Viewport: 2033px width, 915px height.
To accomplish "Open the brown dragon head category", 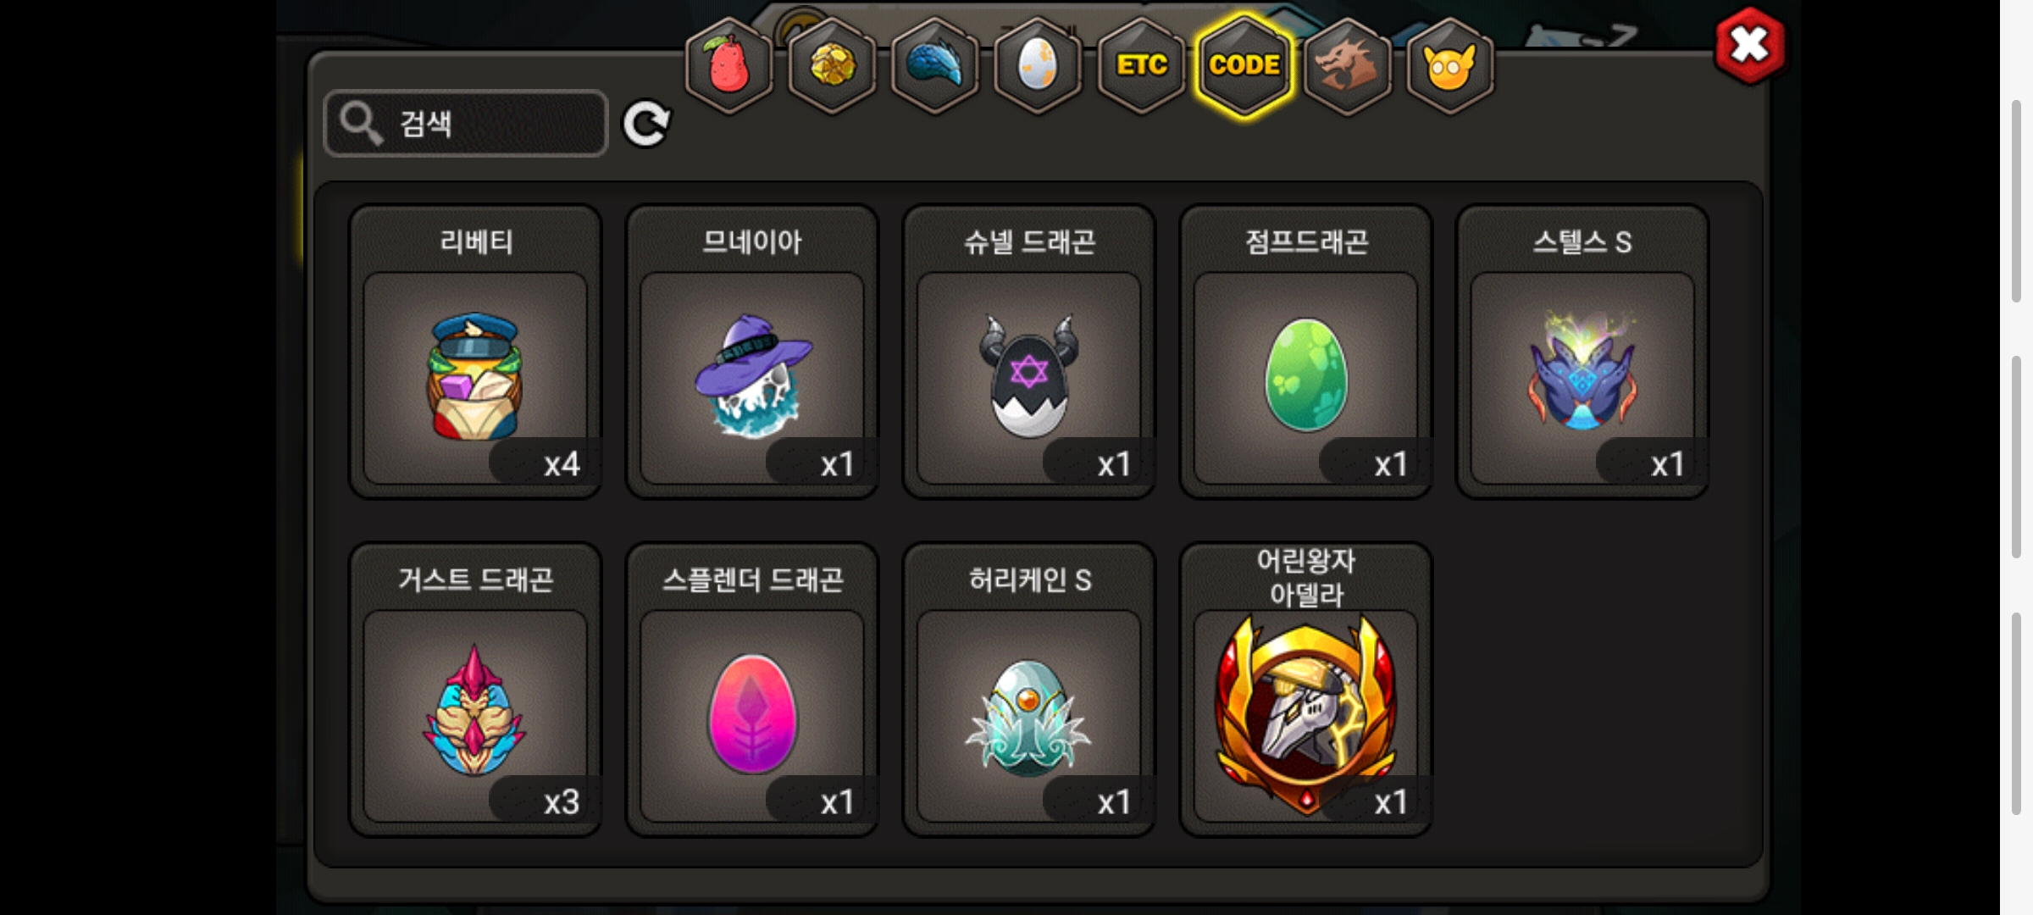I will [x=1348, y=65].
